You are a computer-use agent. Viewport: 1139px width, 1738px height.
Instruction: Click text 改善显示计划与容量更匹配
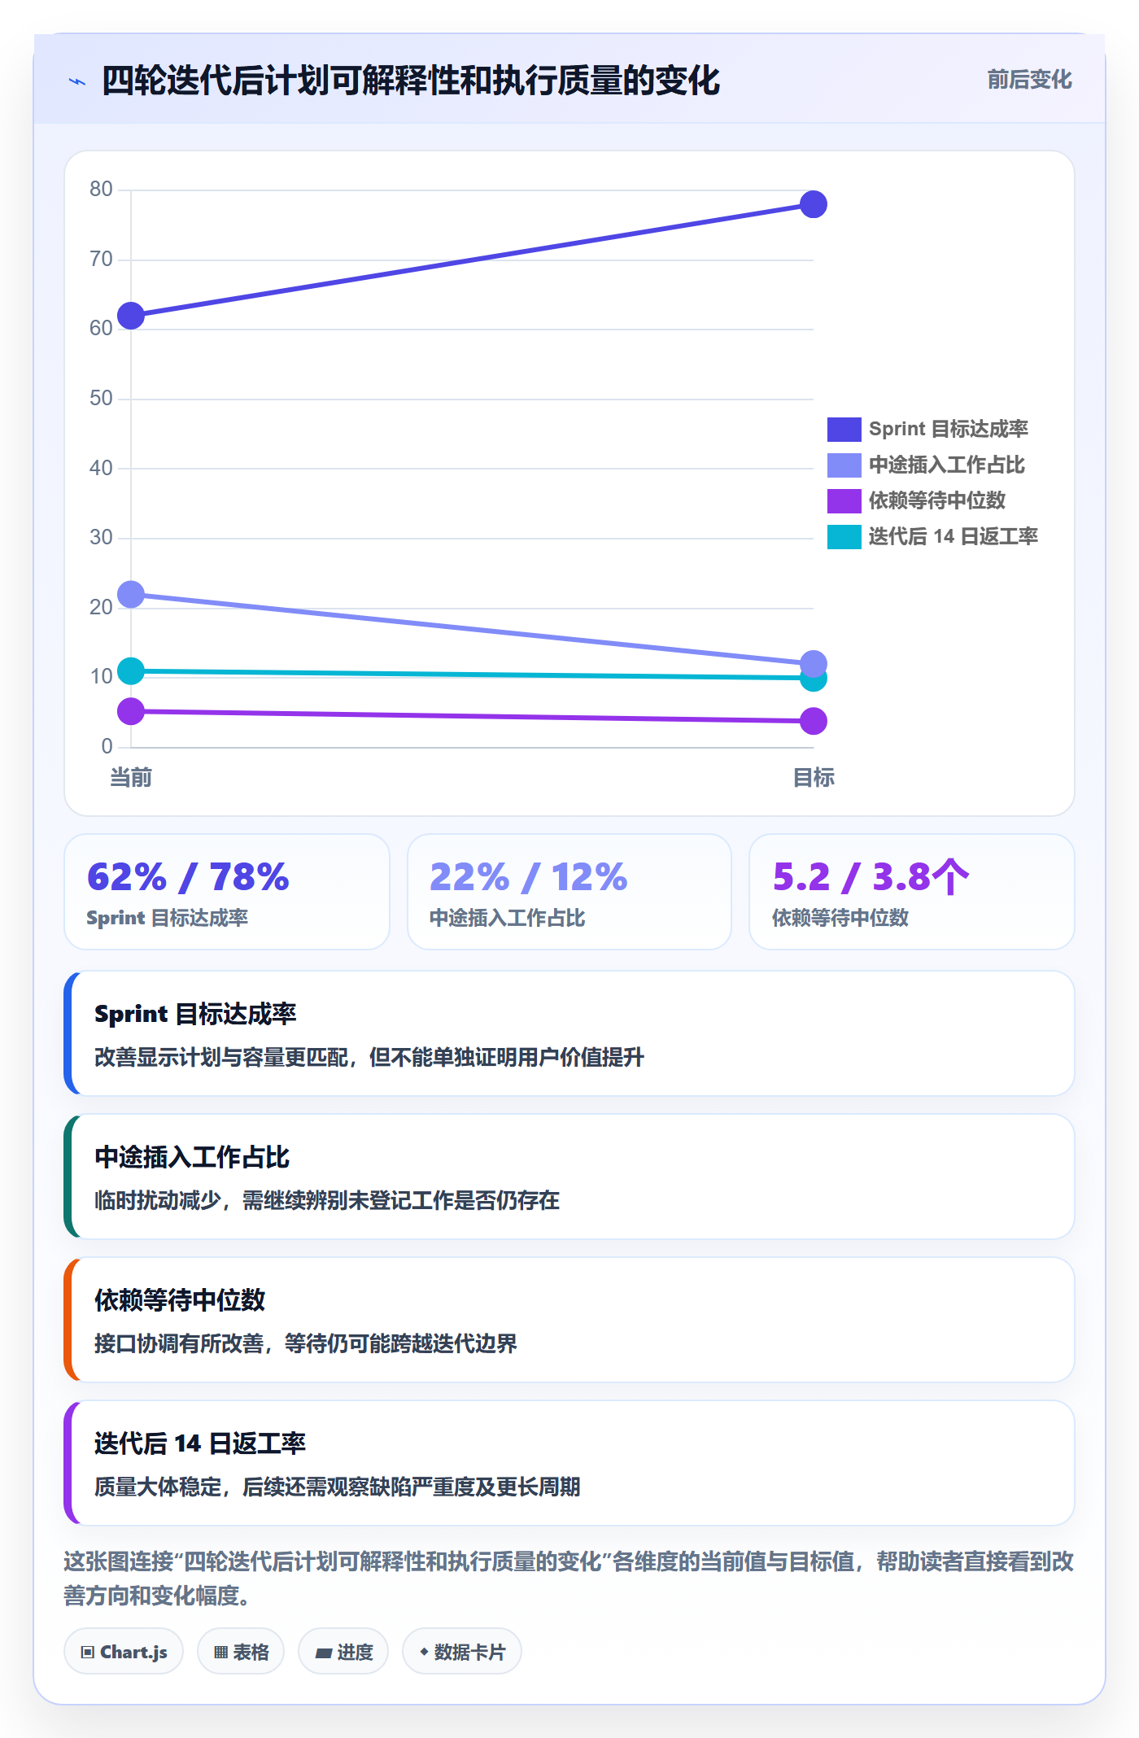(221, 1058)
